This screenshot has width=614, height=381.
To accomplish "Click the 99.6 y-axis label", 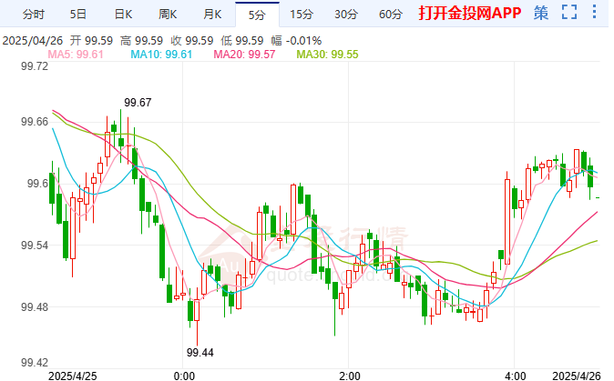I will pyautogui.click(x=37, y=184).
